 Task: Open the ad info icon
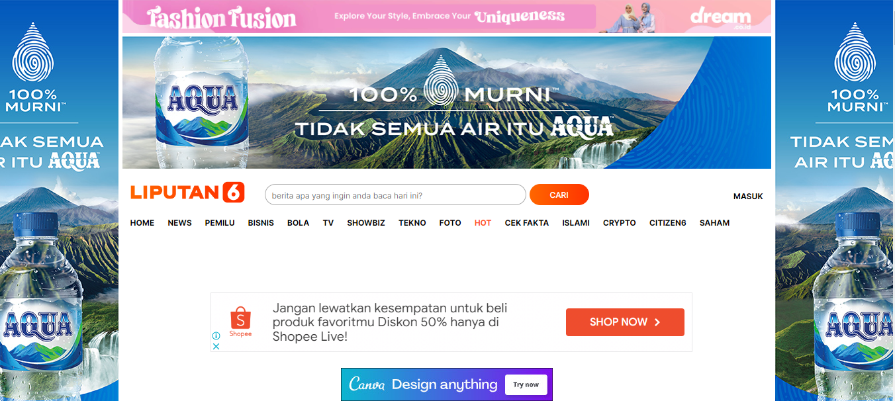click(x=216, y=336)
